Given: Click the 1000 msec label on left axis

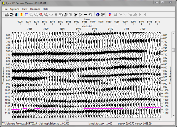Looking at the screenshot, I should [x=8, y=90].
